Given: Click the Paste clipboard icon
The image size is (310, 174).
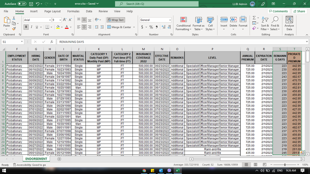Looking at the screenshot, I should click(x=7, y=22).
